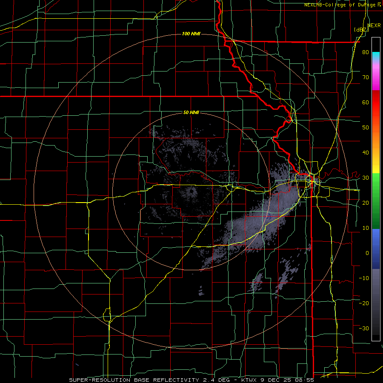Click the radar site center point
Image resolution: width=383 pixels, height=383 pixels.
tap(191, 191)
